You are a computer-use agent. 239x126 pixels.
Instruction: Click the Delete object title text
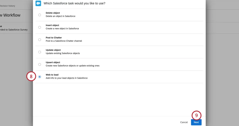click(x=53, y=13)
